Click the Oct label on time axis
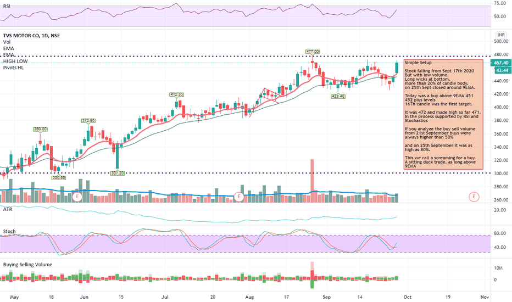512x302 pixels. pyautogui.click(x=408, y=297)
